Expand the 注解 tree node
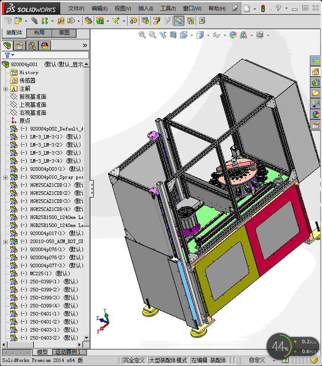Screen dimensions: 322x366 click(6, 89)
